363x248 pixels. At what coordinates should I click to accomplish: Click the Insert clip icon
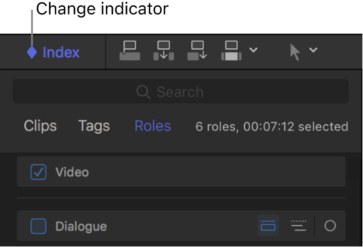tap(164, 51)
